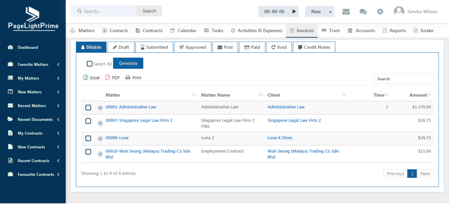Image resolution: width=449 pixels, height=205 pixels.
Task: Expand the 00007-Singapore Legal Law Firm 2 row
Action: click(x=100, y=123)
